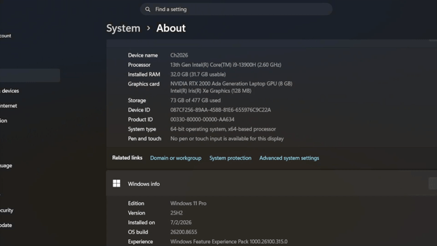Select the Installed on date 7/2/2026
Image resolution: width=437 pixels, height=246 pixels.
181,222
